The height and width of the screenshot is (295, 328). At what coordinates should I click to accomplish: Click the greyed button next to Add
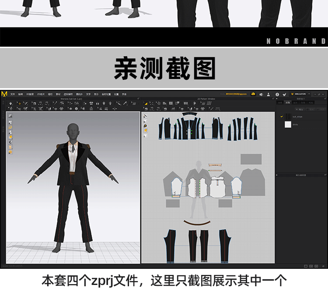[311, 110]
